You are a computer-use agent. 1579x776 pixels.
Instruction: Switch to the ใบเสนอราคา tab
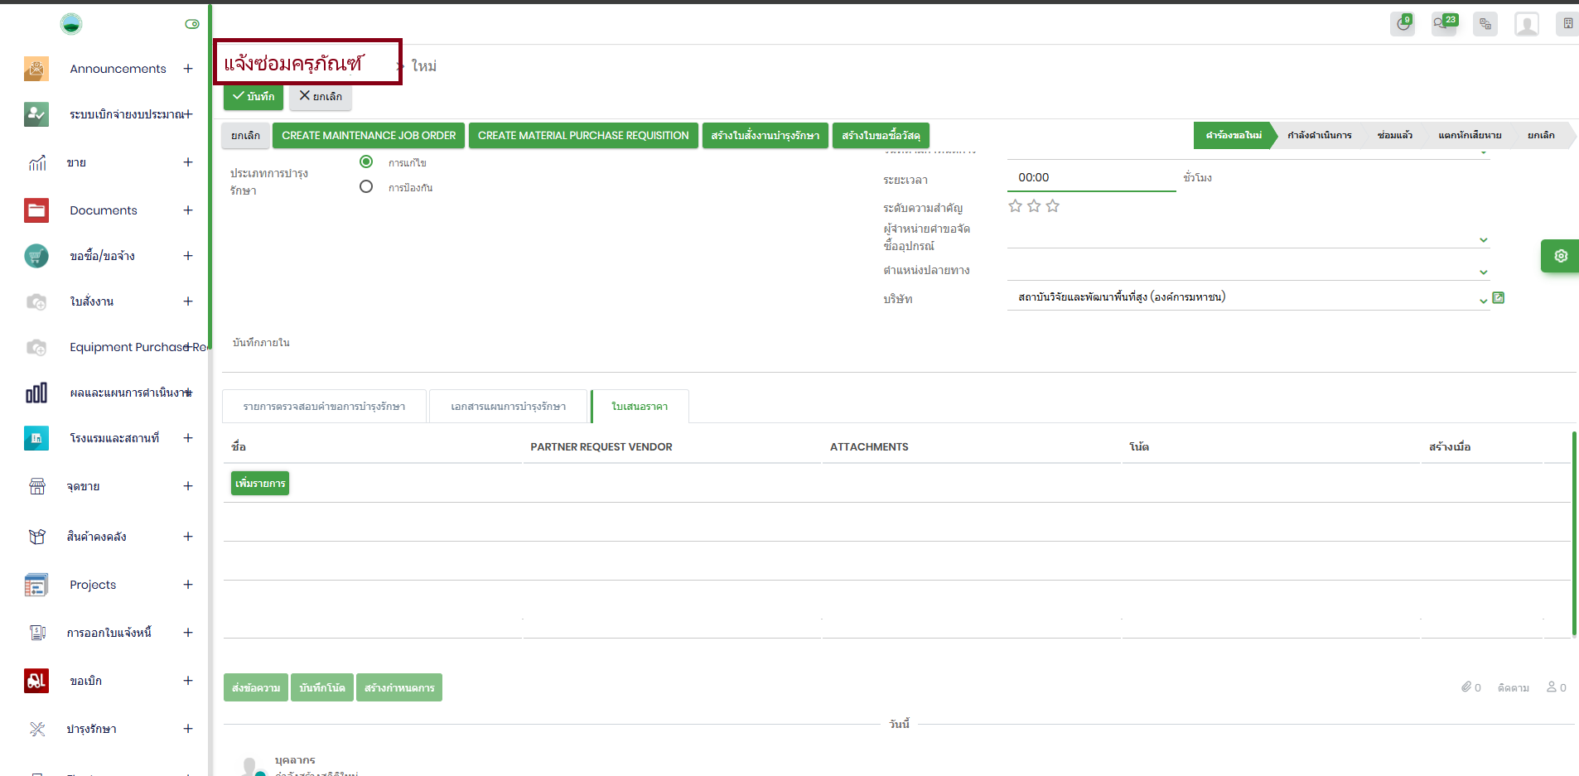(x=640, y=407)
